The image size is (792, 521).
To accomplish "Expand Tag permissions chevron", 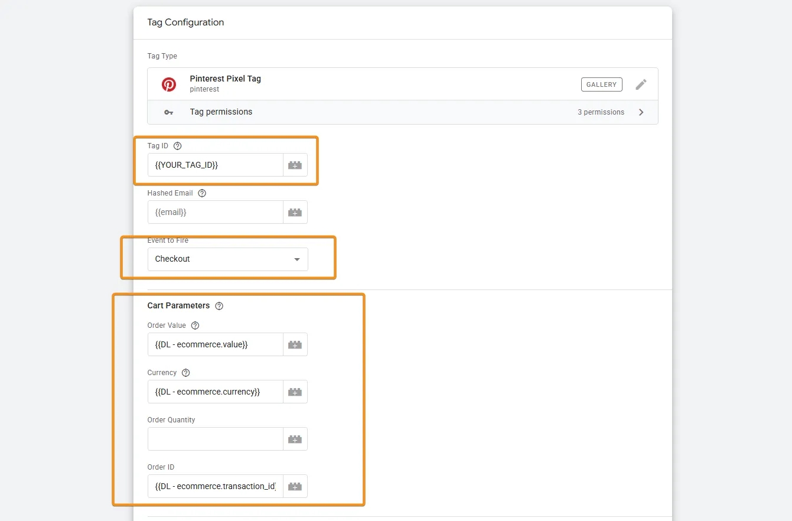I will pos(641,112).
